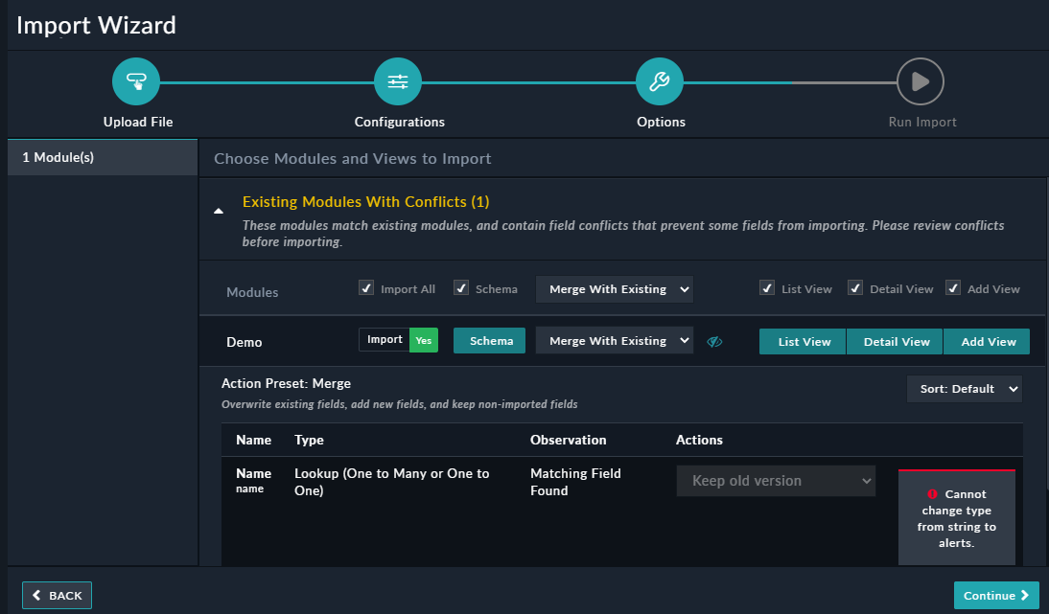Open the Merge With Existing dropdown for Modules

614,288
